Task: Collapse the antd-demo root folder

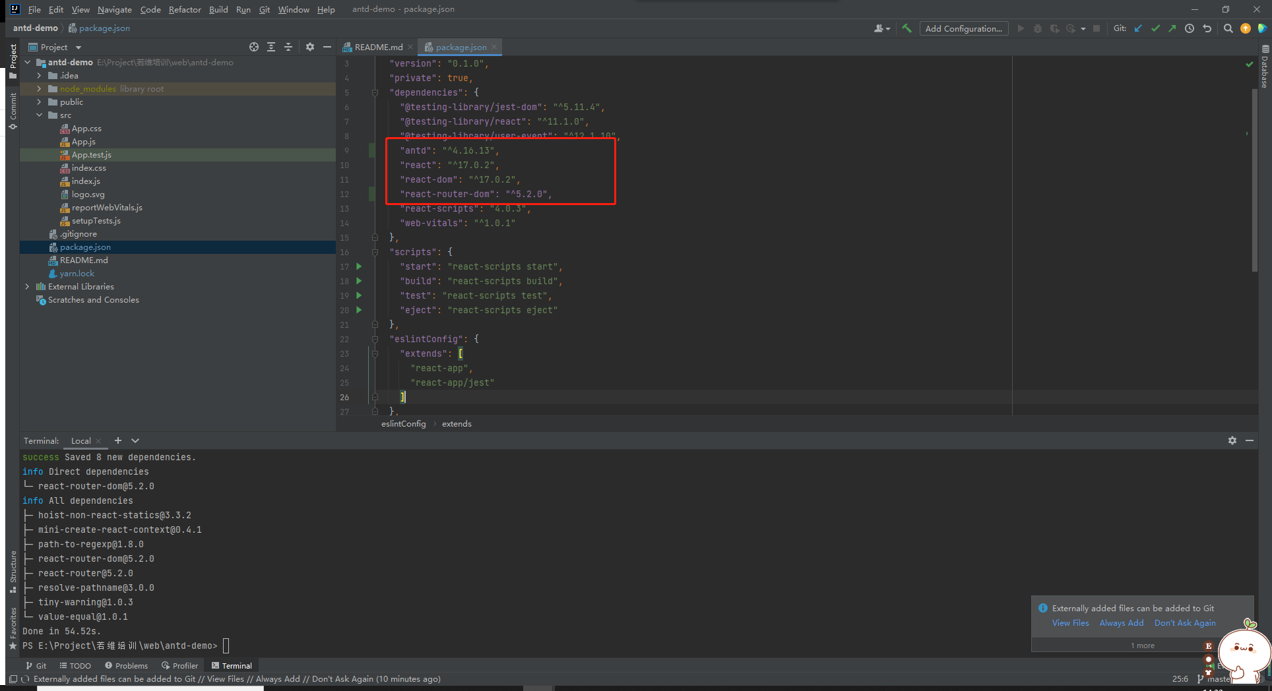Action: [x=28, y=62]
